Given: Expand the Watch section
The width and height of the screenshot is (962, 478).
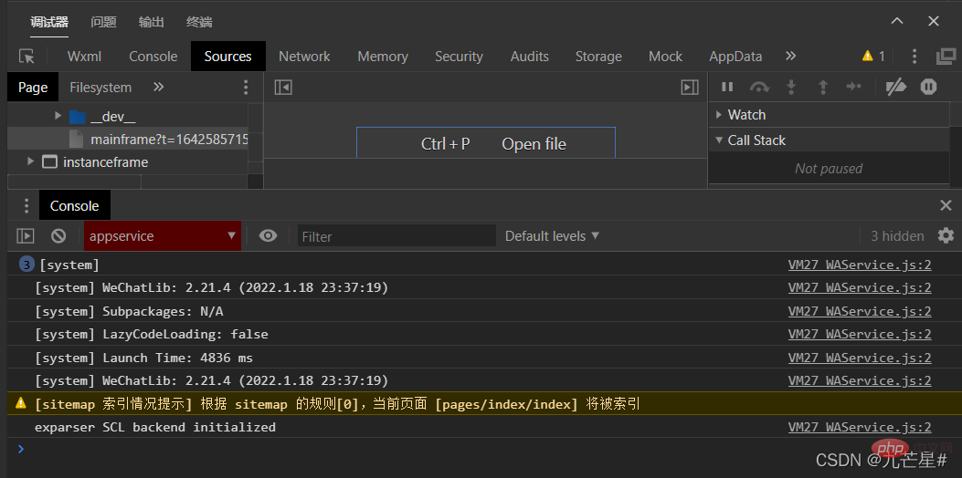Looking at the screenshot, I should coord(720,115).
